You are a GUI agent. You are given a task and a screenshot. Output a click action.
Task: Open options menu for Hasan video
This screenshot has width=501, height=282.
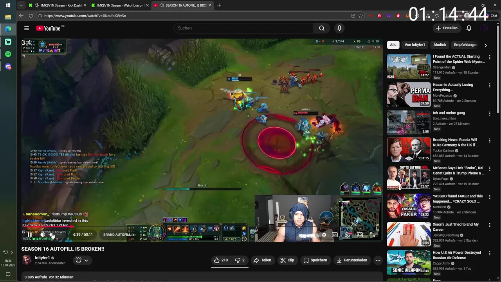click(x=489, y=85)
